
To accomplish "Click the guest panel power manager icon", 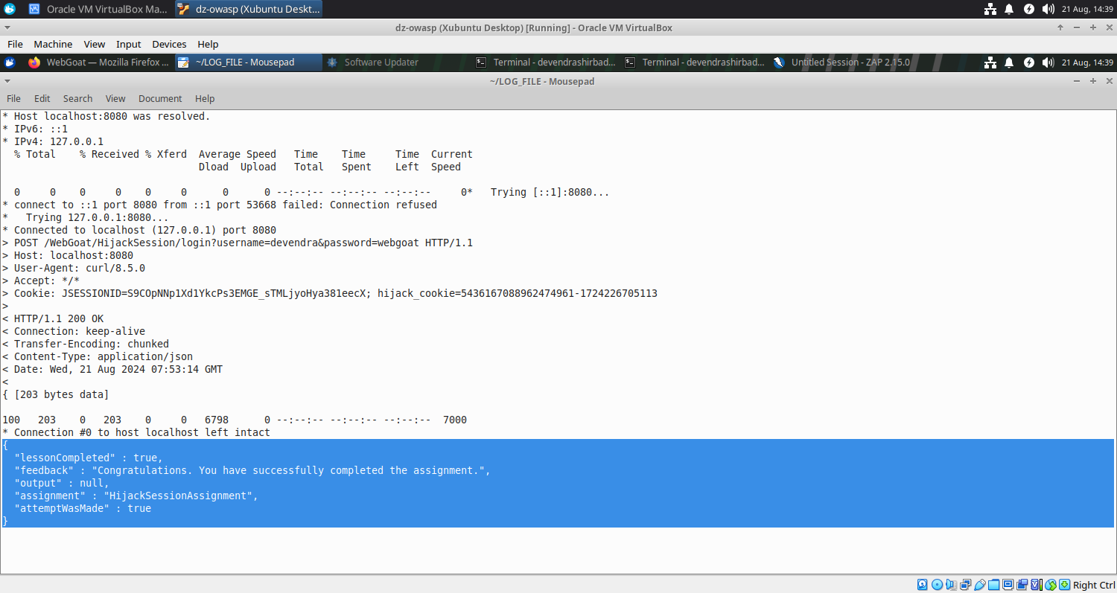I will 1029,62.
